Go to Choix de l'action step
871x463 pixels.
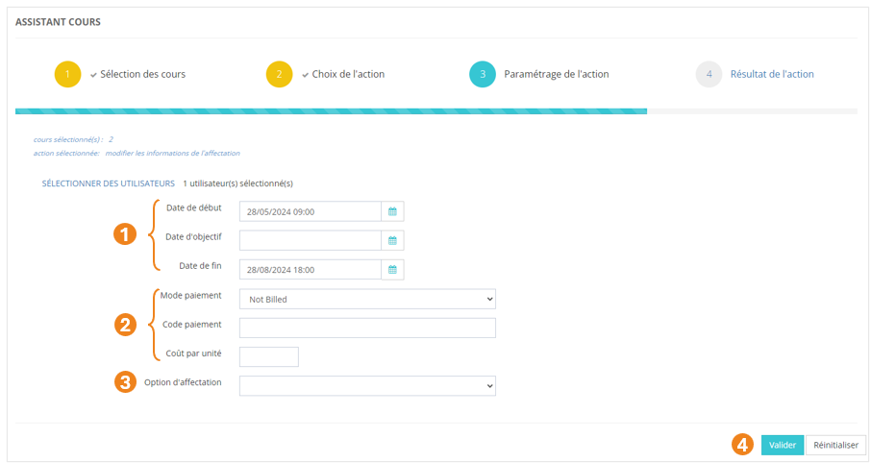point(348,74)
